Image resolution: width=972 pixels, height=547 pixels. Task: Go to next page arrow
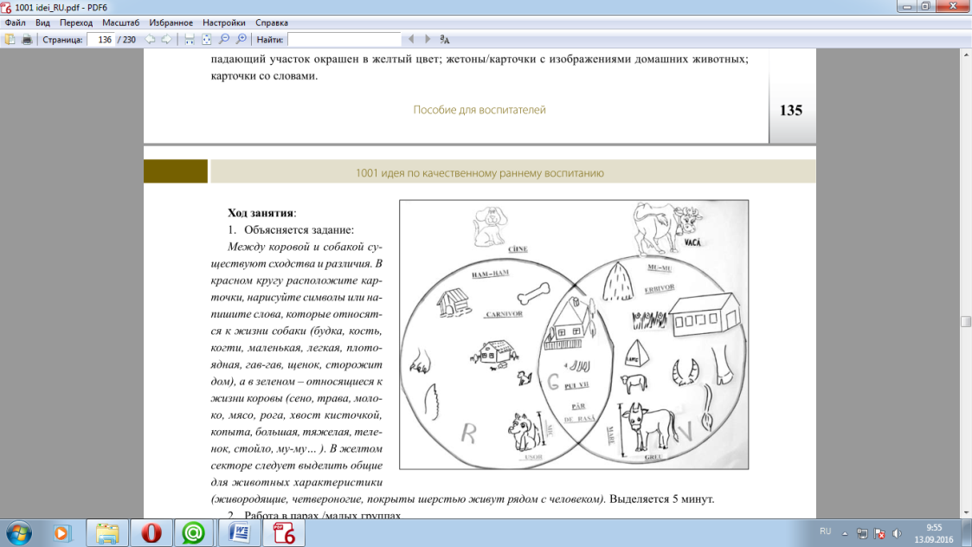(167, 39)
